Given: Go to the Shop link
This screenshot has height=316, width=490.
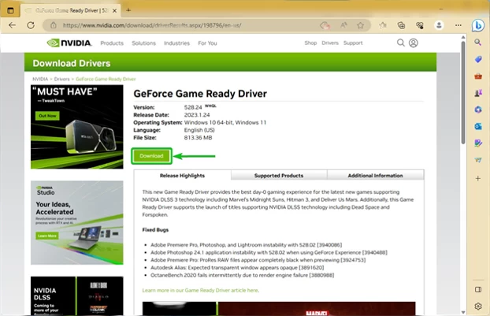Looking at the screenshot, I should point(310,43).
